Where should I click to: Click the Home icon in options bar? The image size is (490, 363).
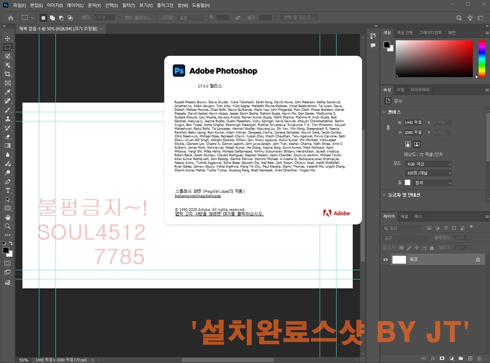tap(11, 18)
